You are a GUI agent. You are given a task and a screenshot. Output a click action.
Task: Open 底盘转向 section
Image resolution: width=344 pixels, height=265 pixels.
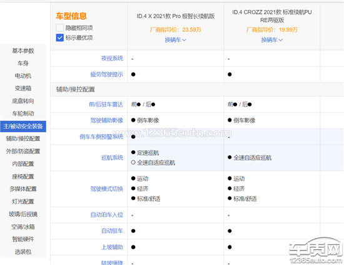[x=23, y=101]
